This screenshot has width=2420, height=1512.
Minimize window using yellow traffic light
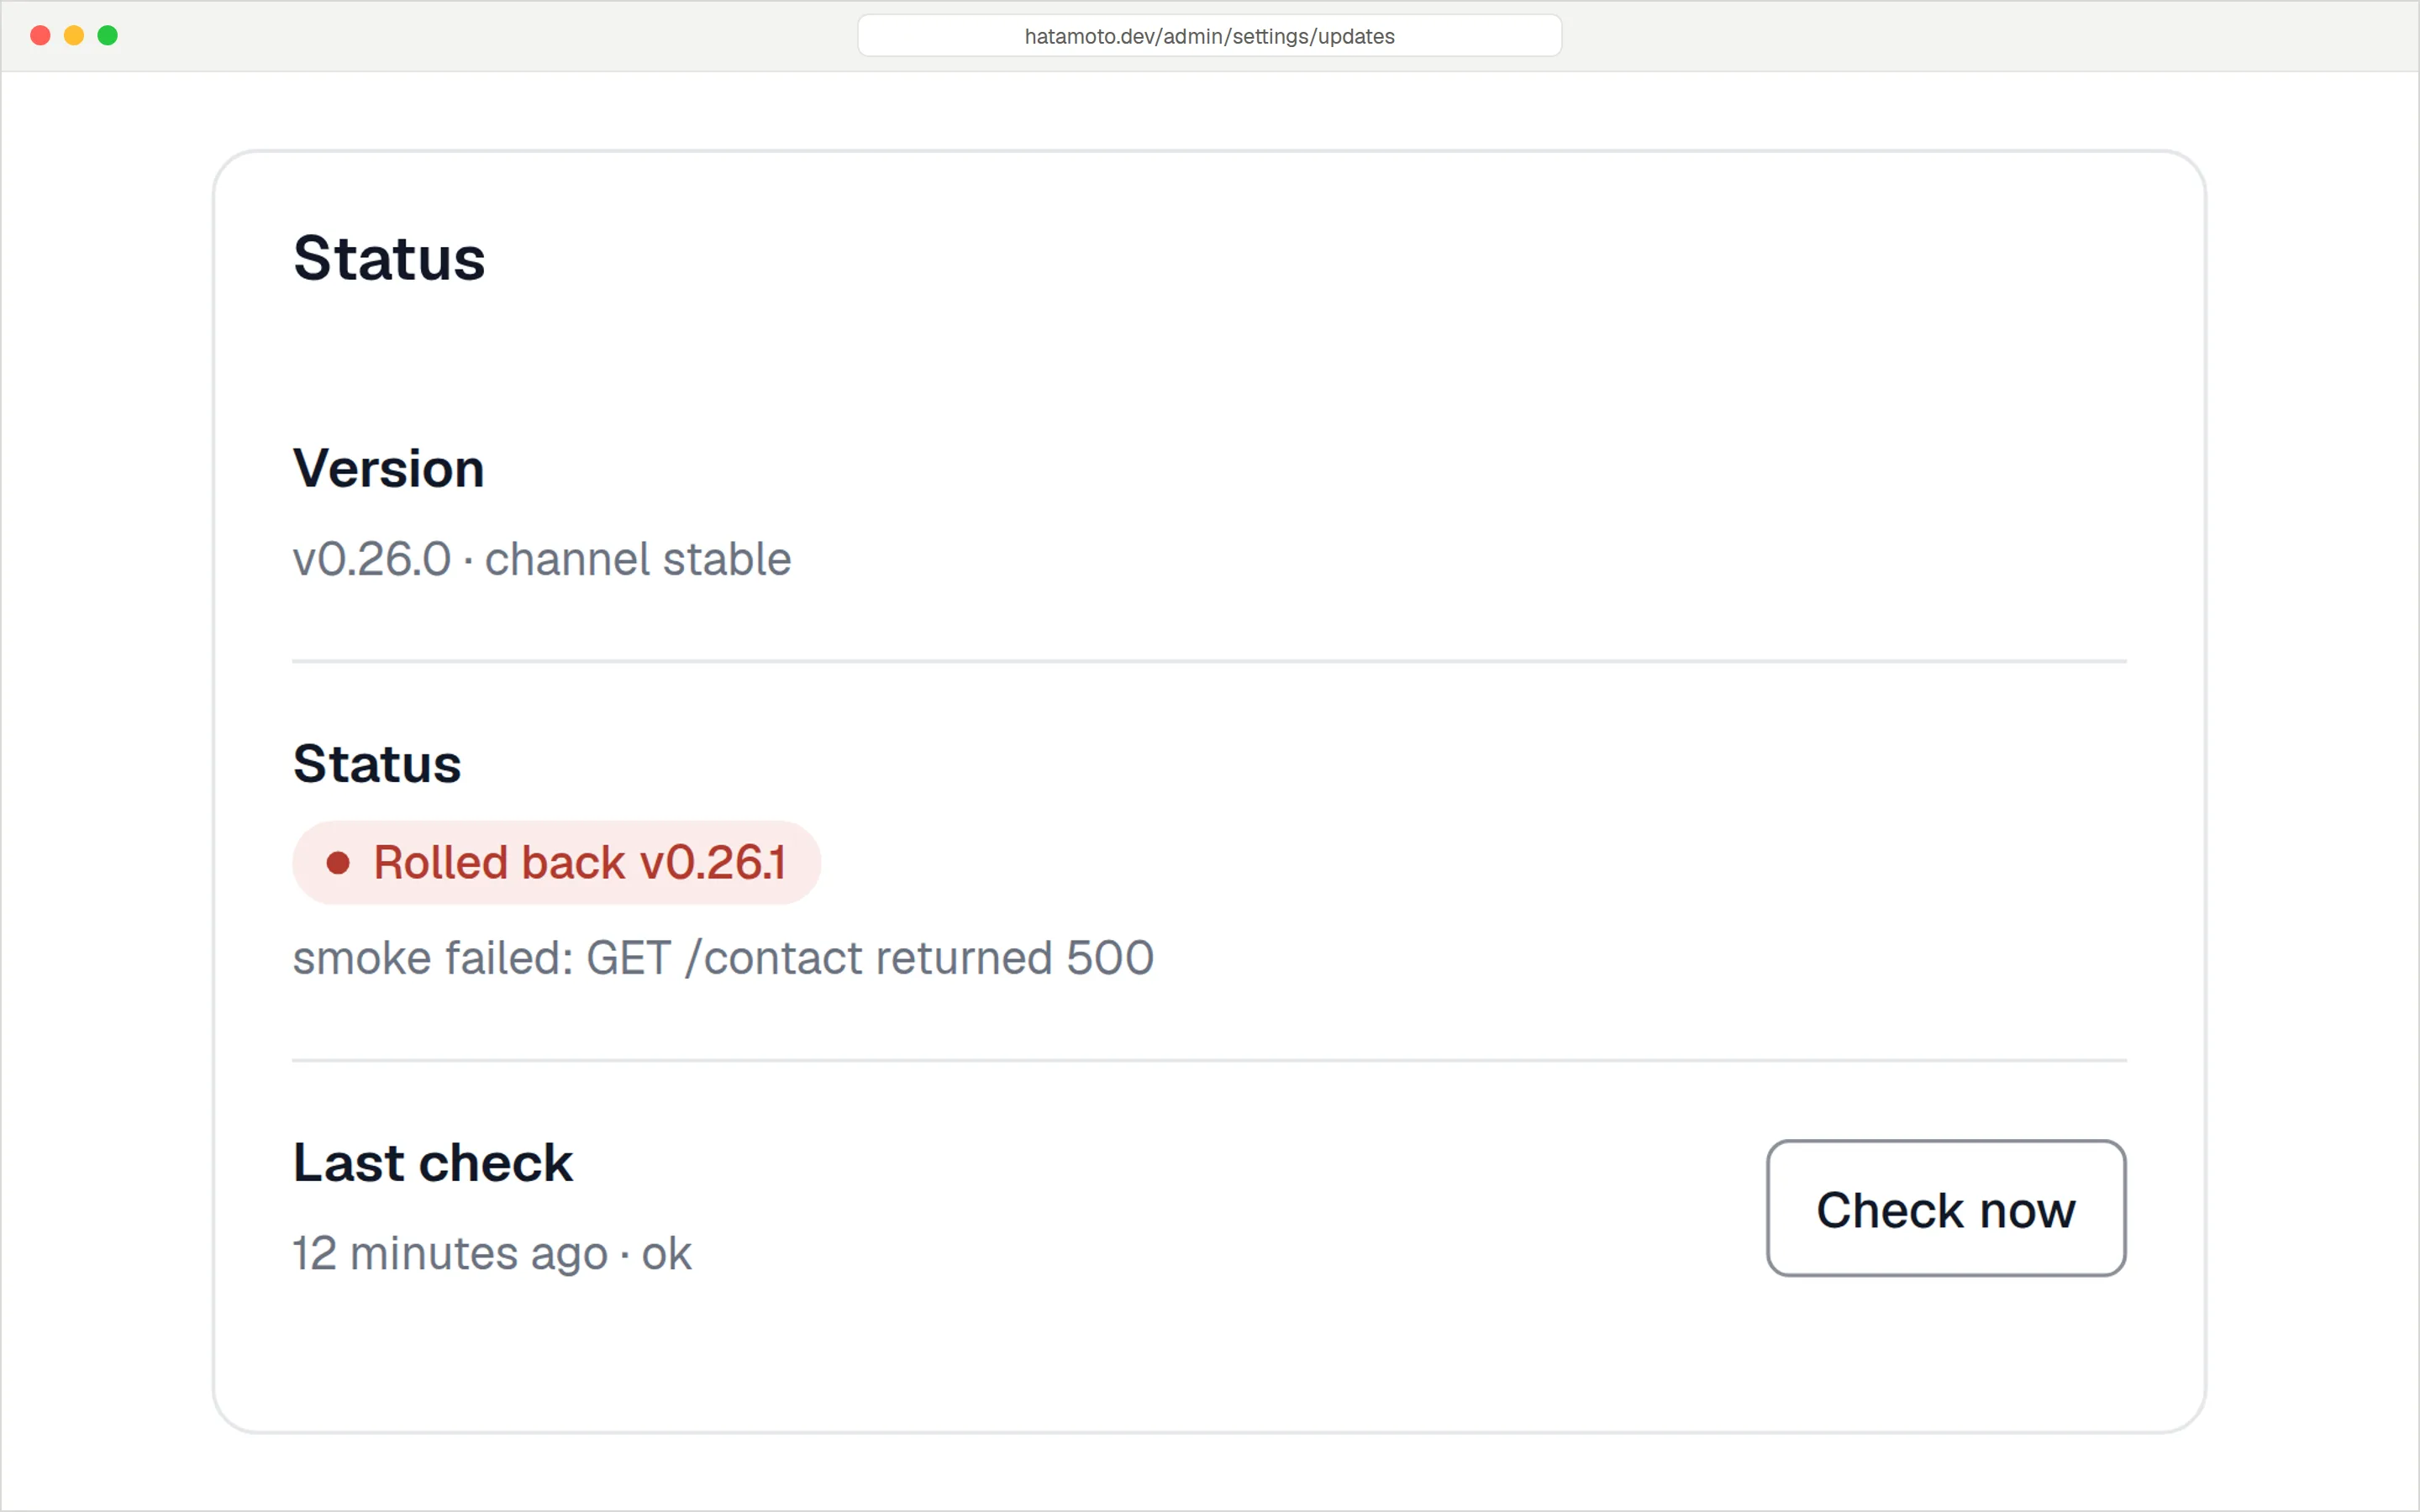point(74,36)
